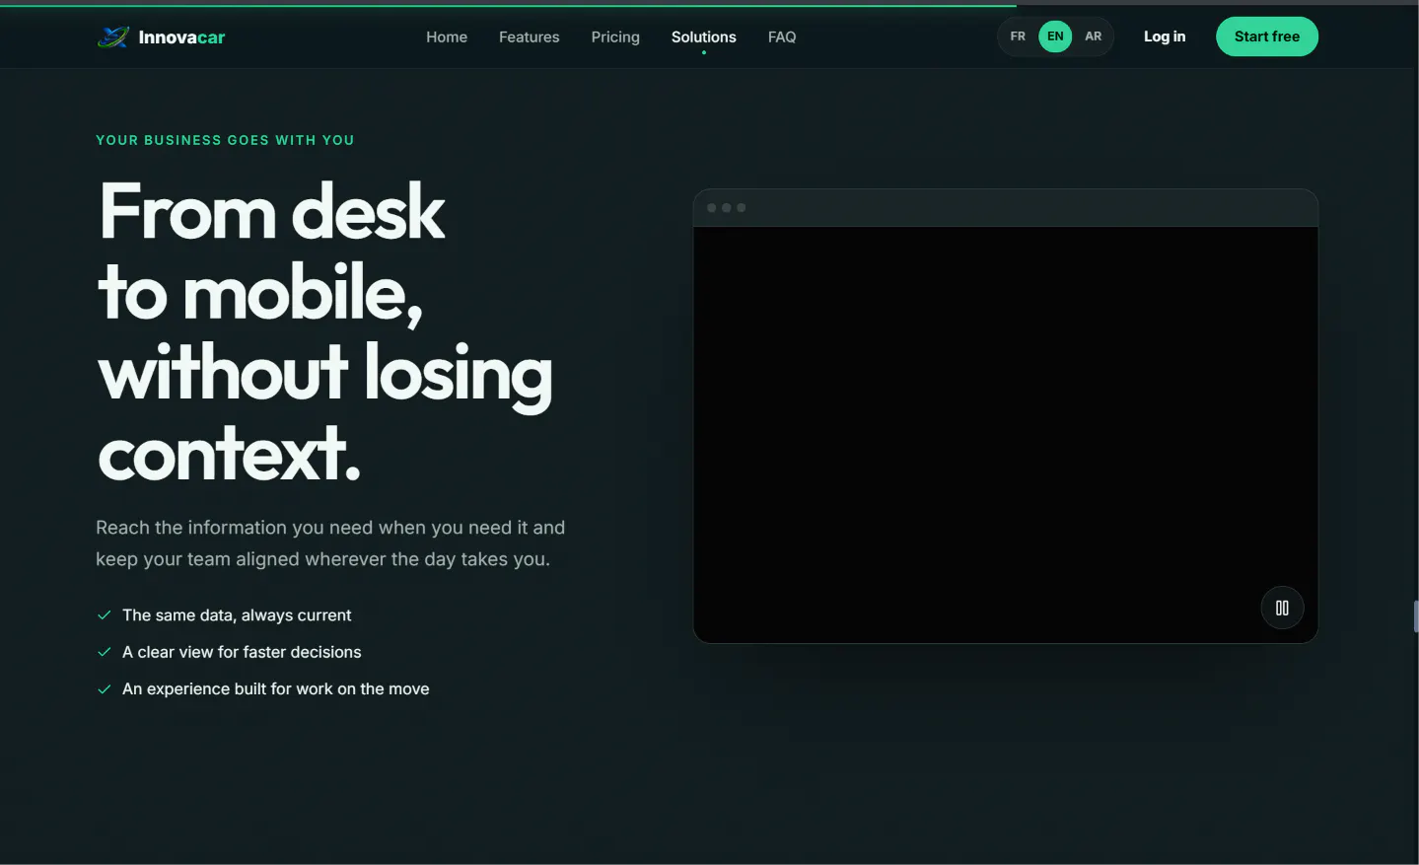Click 'A clear view for faster decisions' text
This screenshot has height=865, width=1419.
tap(242, 652)
